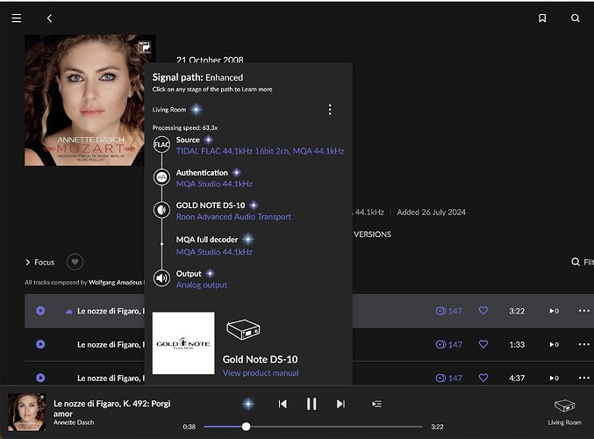This screenshot has width=594, height=439.
Task: Skip to next track
Action: (340, 404)
